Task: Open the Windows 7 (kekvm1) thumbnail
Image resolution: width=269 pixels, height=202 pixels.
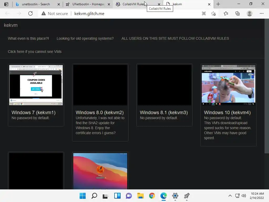Action: 36,85
